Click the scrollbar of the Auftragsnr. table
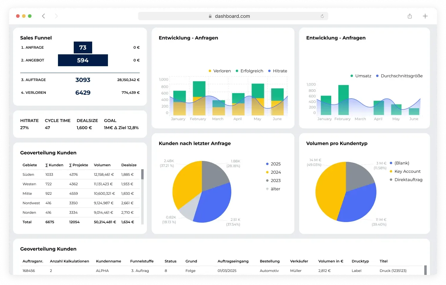Viewport: 446px width, 285px height. point(425,270)
